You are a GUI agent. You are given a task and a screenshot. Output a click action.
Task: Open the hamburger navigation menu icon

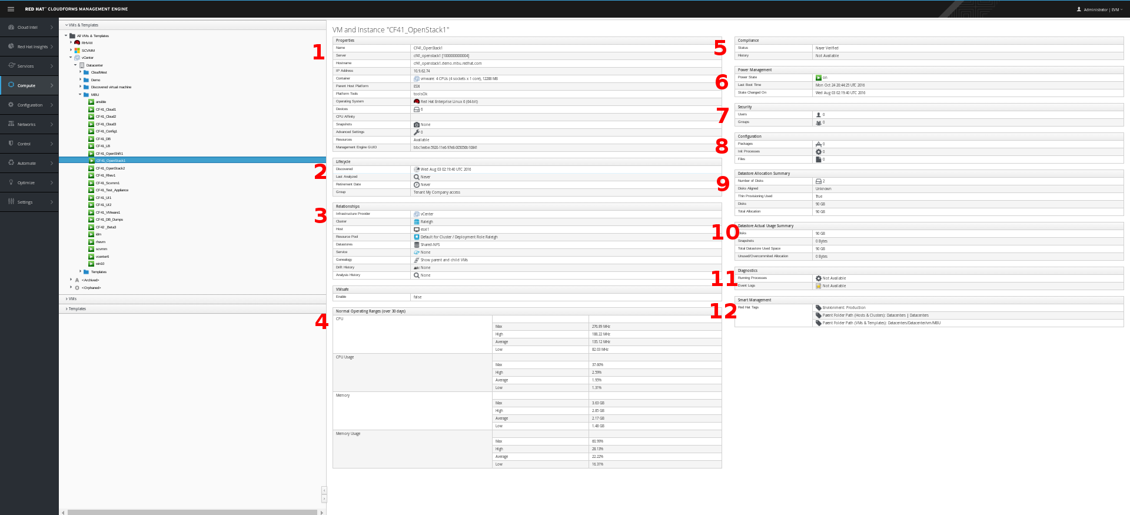click(x=11, y=9)
